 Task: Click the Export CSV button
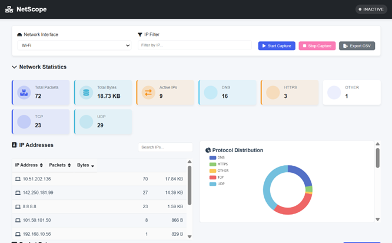tap(357, 45)
